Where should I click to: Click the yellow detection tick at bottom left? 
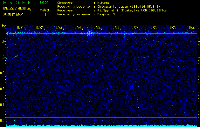coord(14,125)
